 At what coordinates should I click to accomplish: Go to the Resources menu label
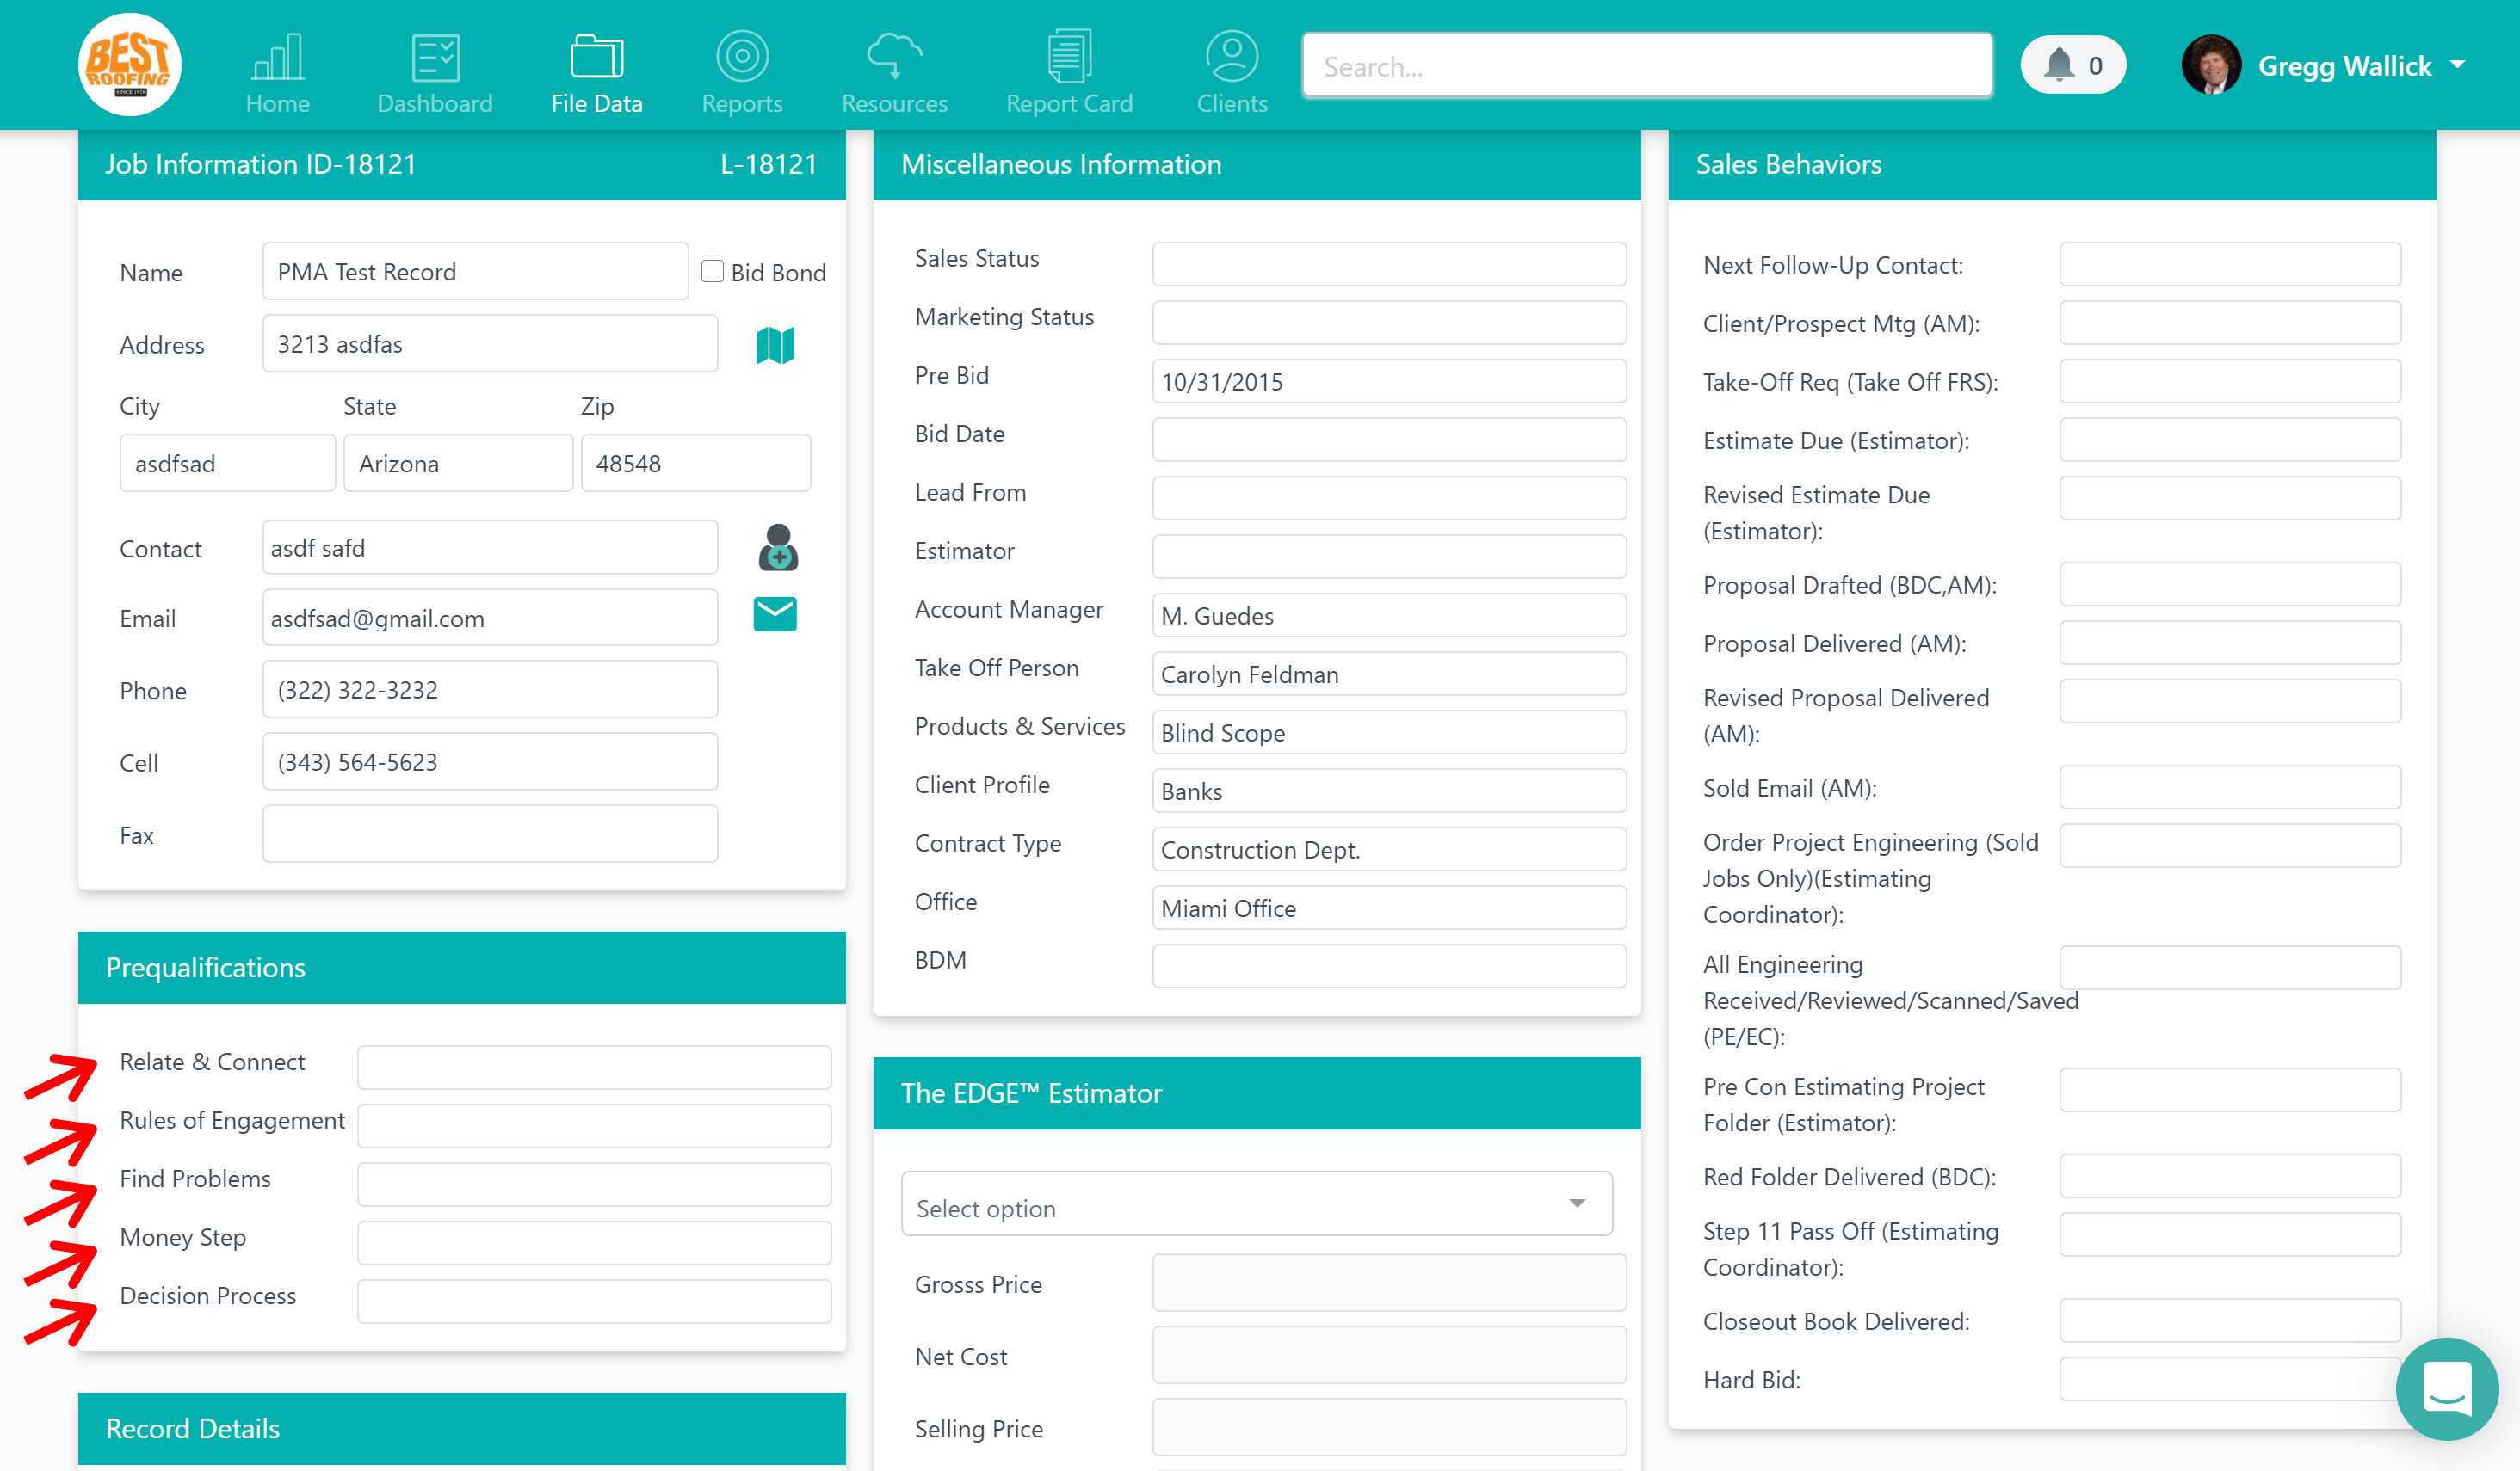click(x=894, y=103)
